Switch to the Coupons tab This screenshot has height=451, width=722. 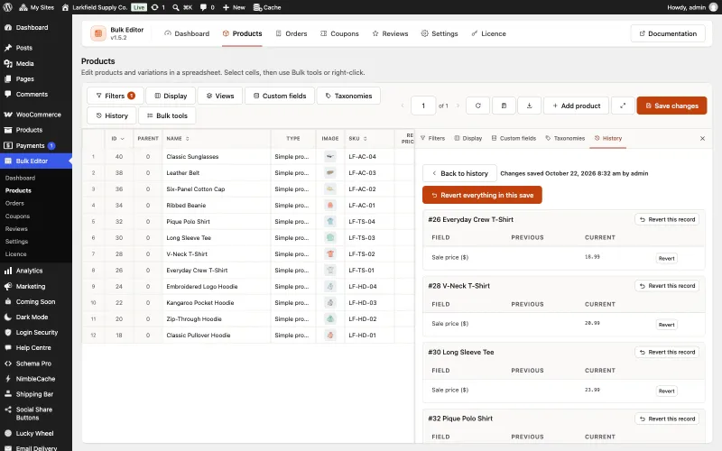[x=339, y=33]
